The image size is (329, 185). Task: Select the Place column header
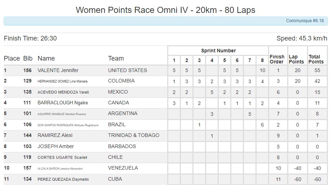(x=12, y=58)
